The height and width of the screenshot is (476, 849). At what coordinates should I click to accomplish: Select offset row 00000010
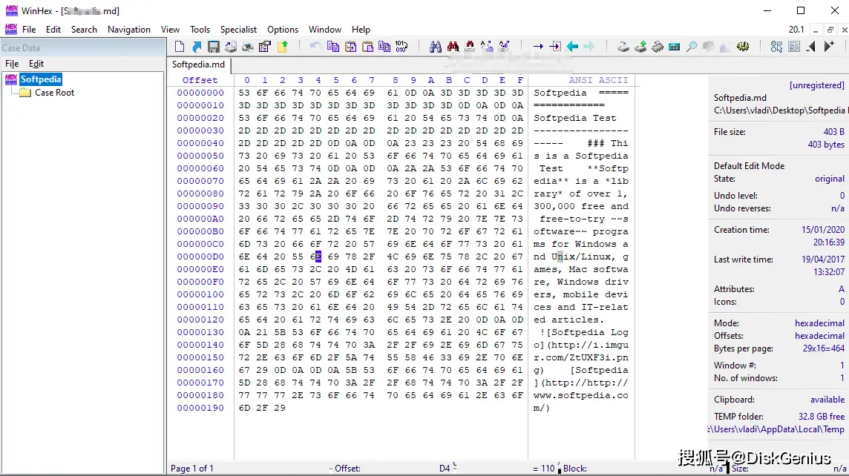[200, 105]
